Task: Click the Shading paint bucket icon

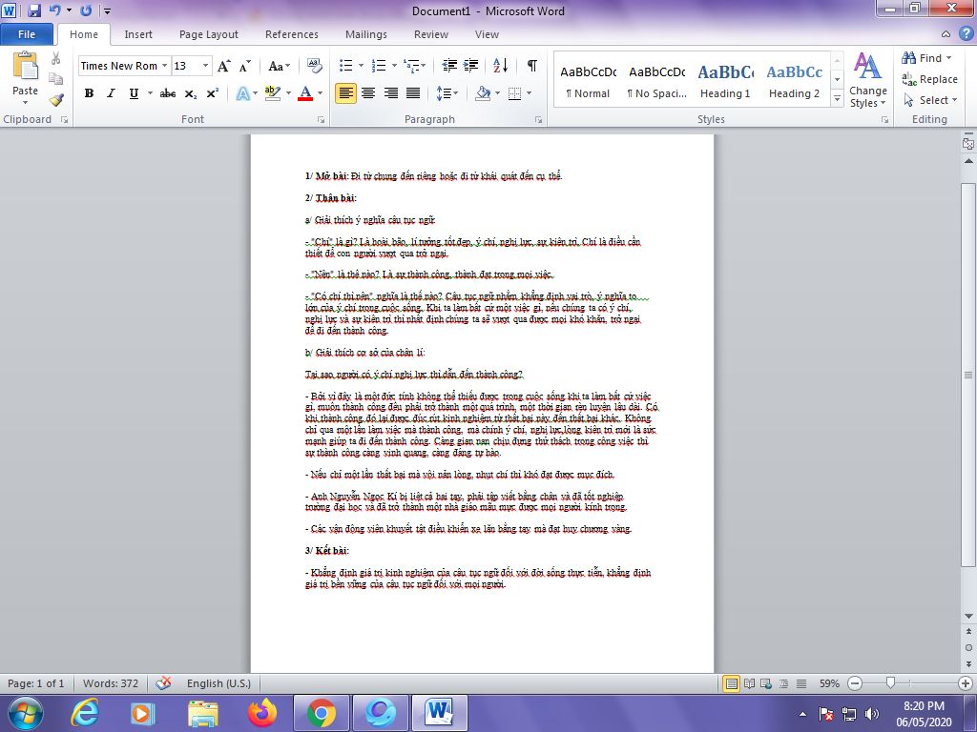Action: (x=482, y=93)
